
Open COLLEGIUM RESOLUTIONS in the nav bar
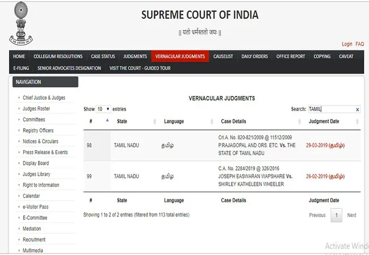[58, 56]
